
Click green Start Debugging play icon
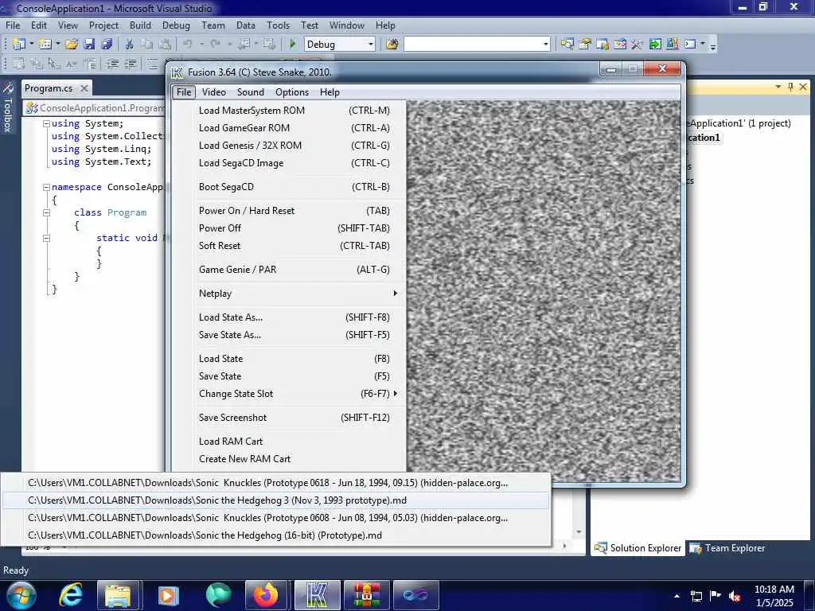point(292,45)
